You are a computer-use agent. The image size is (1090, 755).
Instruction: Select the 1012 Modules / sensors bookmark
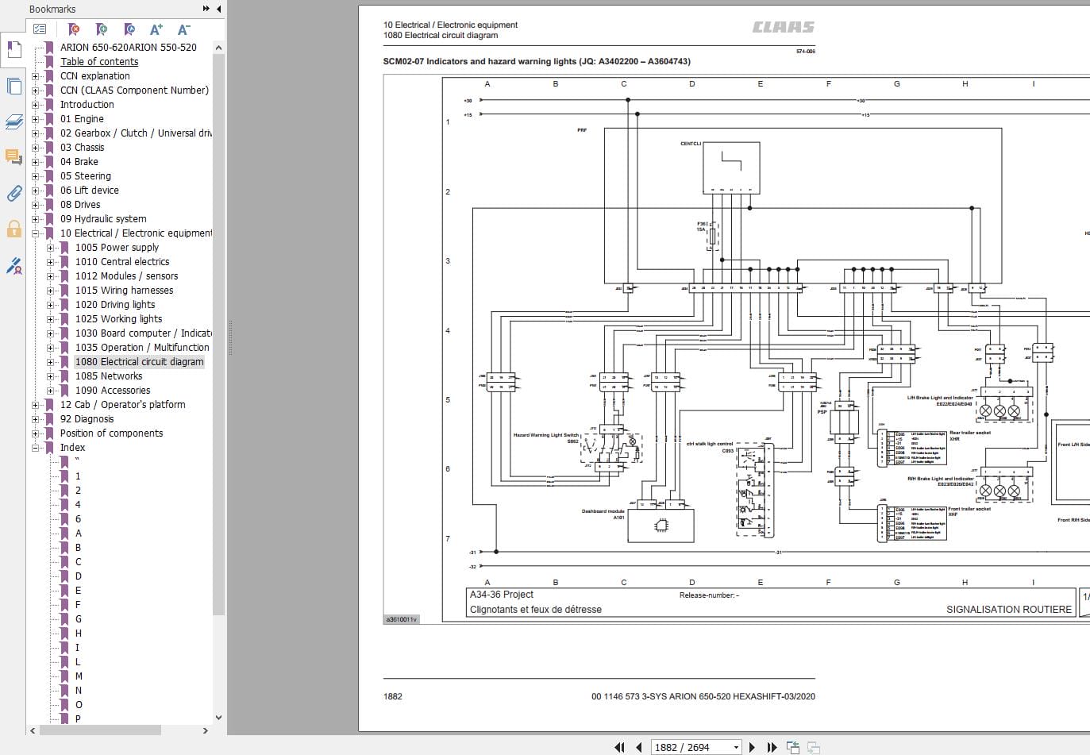point(126,276)
